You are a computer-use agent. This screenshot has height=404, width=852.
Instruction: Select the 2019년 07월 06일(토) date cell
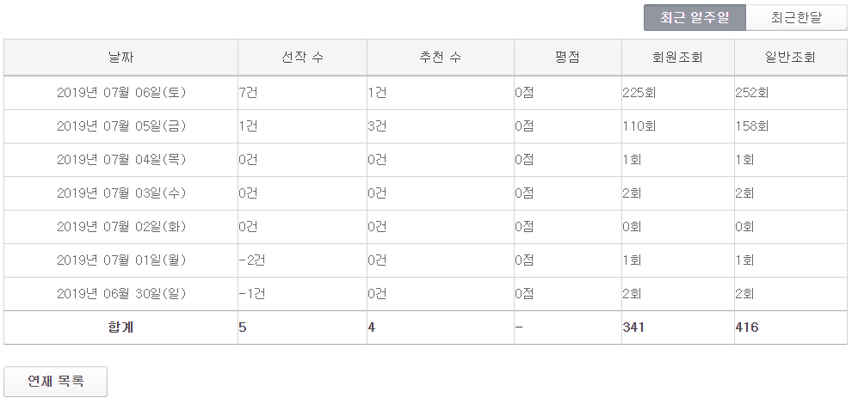coord(121,93)
